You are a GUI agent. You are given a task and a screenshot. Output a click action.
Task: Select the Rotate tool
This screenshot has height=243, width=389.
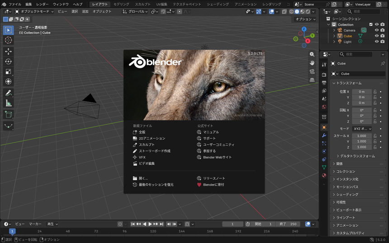click(8, 61)
